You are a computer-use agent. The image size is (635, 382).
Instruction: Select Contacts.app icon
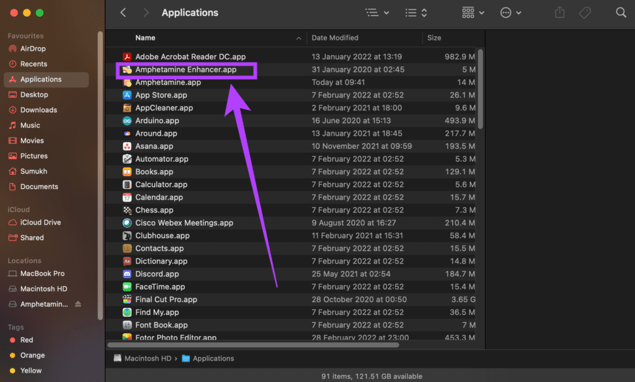(x=127, y=248)
